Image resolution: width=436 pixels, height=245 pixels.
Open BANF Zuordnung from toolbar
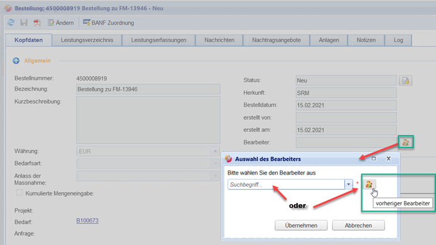(x=109, y=23)
